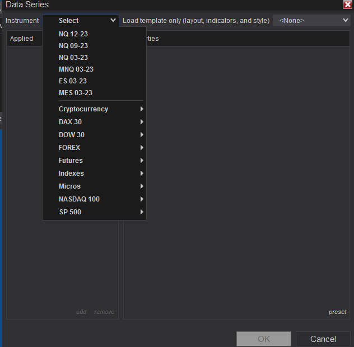
Task: Click the preset link
Action: (x=337, y=312)
